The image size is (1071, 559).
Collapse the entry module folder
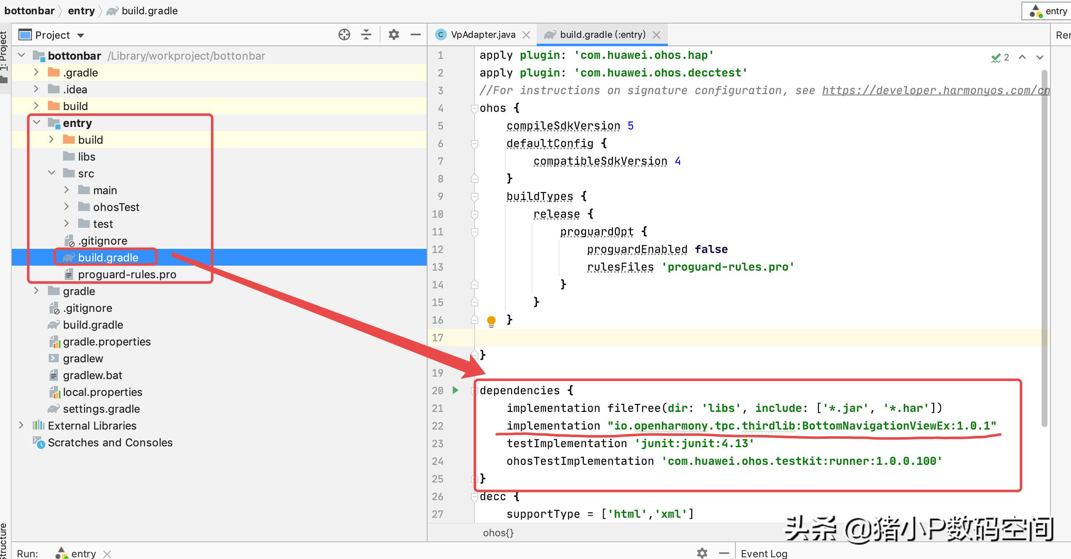coord(37,122)
